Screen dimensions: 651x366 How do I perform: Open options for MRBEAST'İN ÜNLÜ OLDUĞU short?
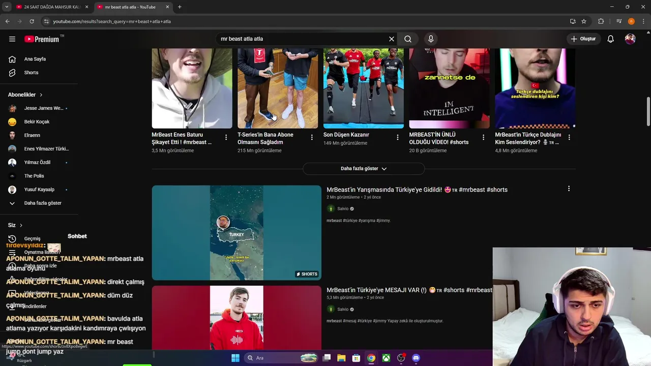click(x=483, y=138)
